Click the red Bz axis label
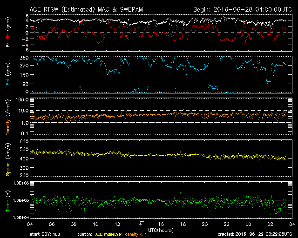The width and height of the screenshot is (298, 238). pos(7,36)
